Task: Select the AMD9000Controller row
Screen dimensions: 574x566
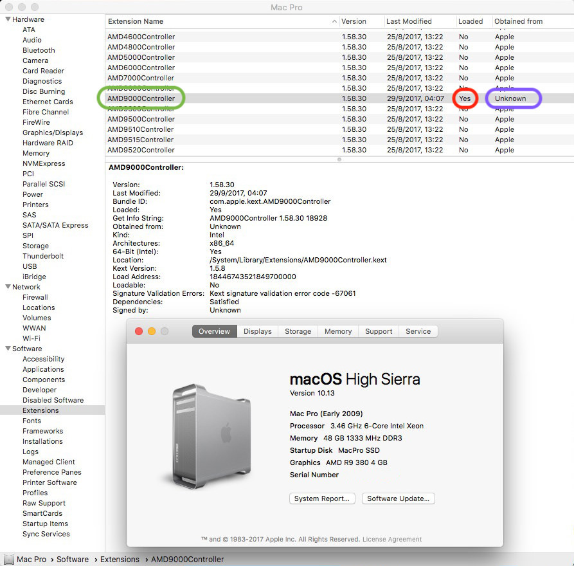Action: tap(339, 98)
